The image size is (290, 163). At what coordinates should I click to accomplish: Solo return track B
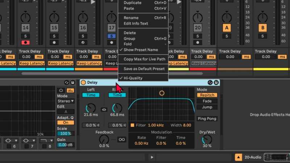[x=262, y=36]
